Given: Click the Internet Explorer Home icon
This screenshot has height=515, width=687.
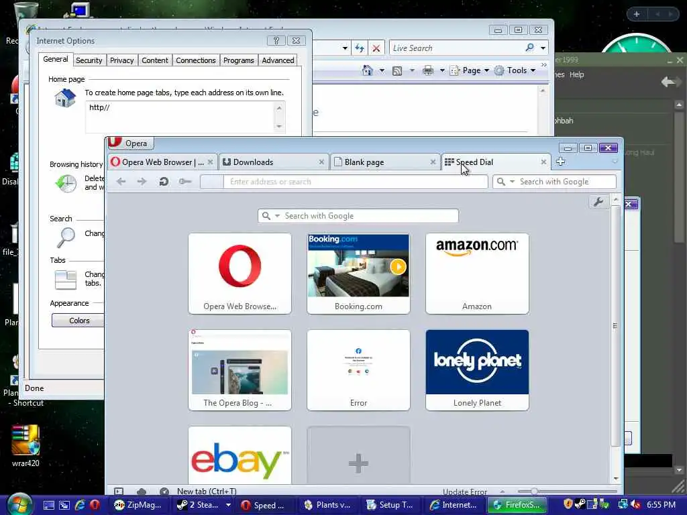Looking at the screenshot, I should click(x=368, y=70).
